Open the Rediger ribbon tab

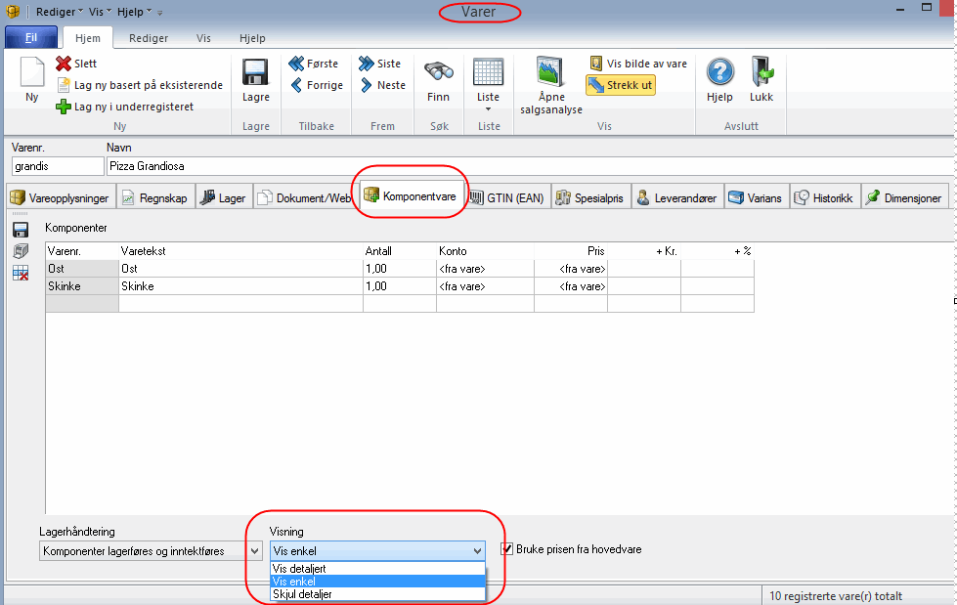pos(149,38)
